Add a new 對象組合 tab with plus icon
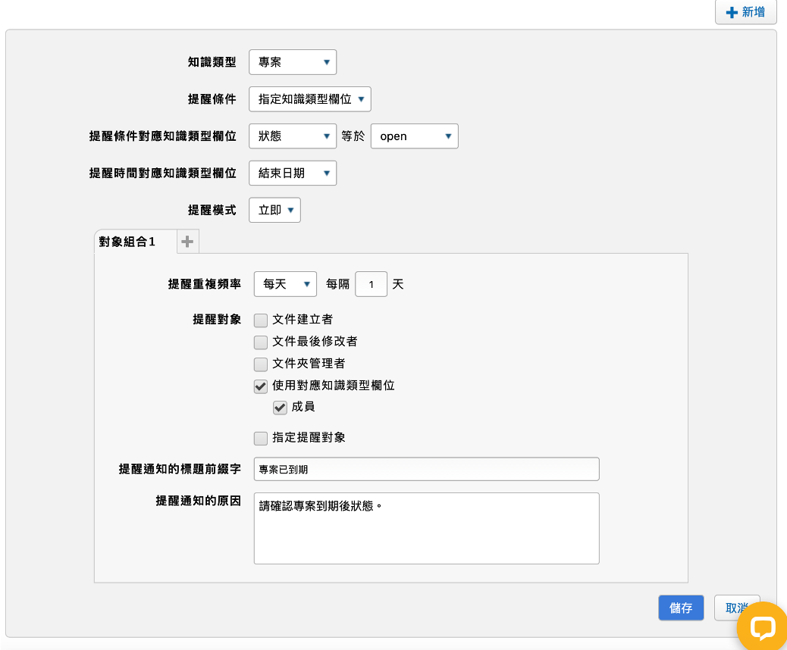The width and height of the screenshot is (787, 650). (x=187, y=242)
